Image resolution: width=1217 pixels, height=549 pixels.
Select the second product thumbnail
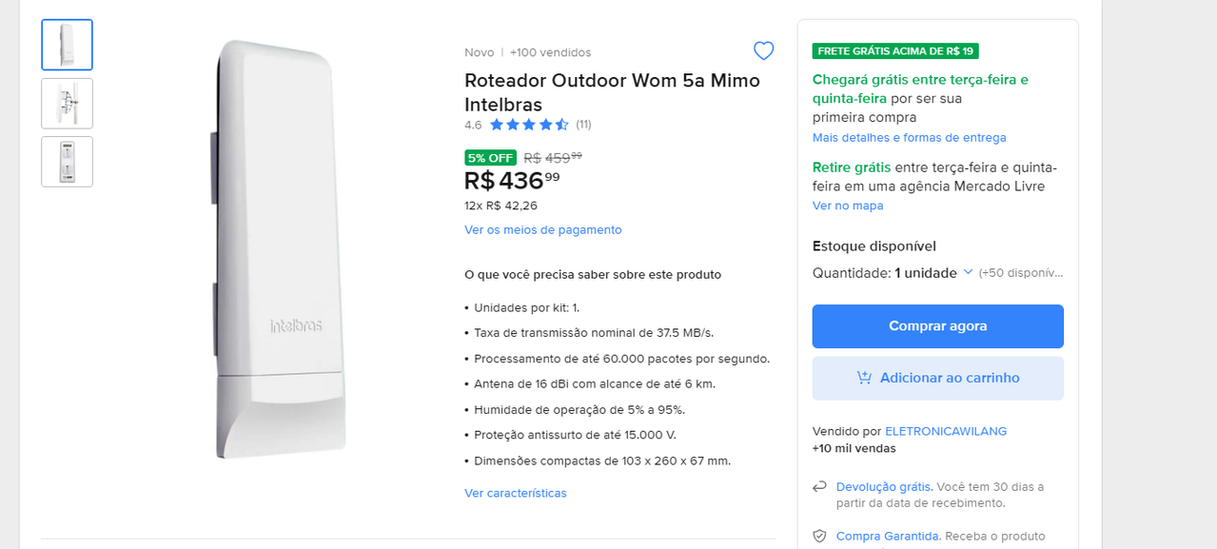(67, 103)
